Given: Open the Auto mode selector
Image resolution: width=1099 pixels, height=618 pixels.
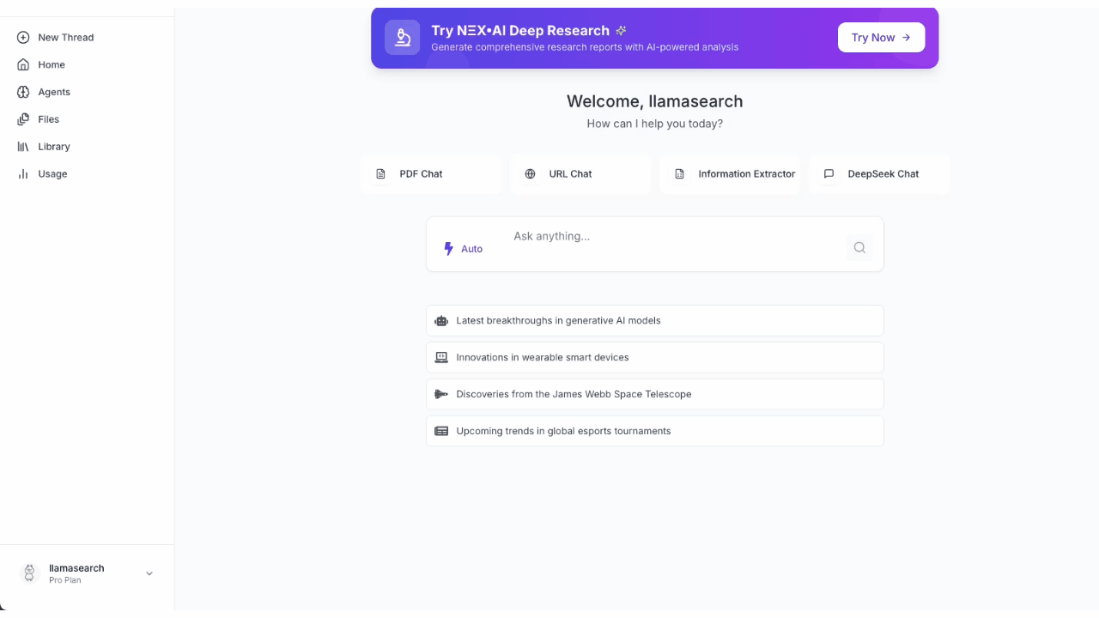Looking at the screenshot, I should (464, 249).
